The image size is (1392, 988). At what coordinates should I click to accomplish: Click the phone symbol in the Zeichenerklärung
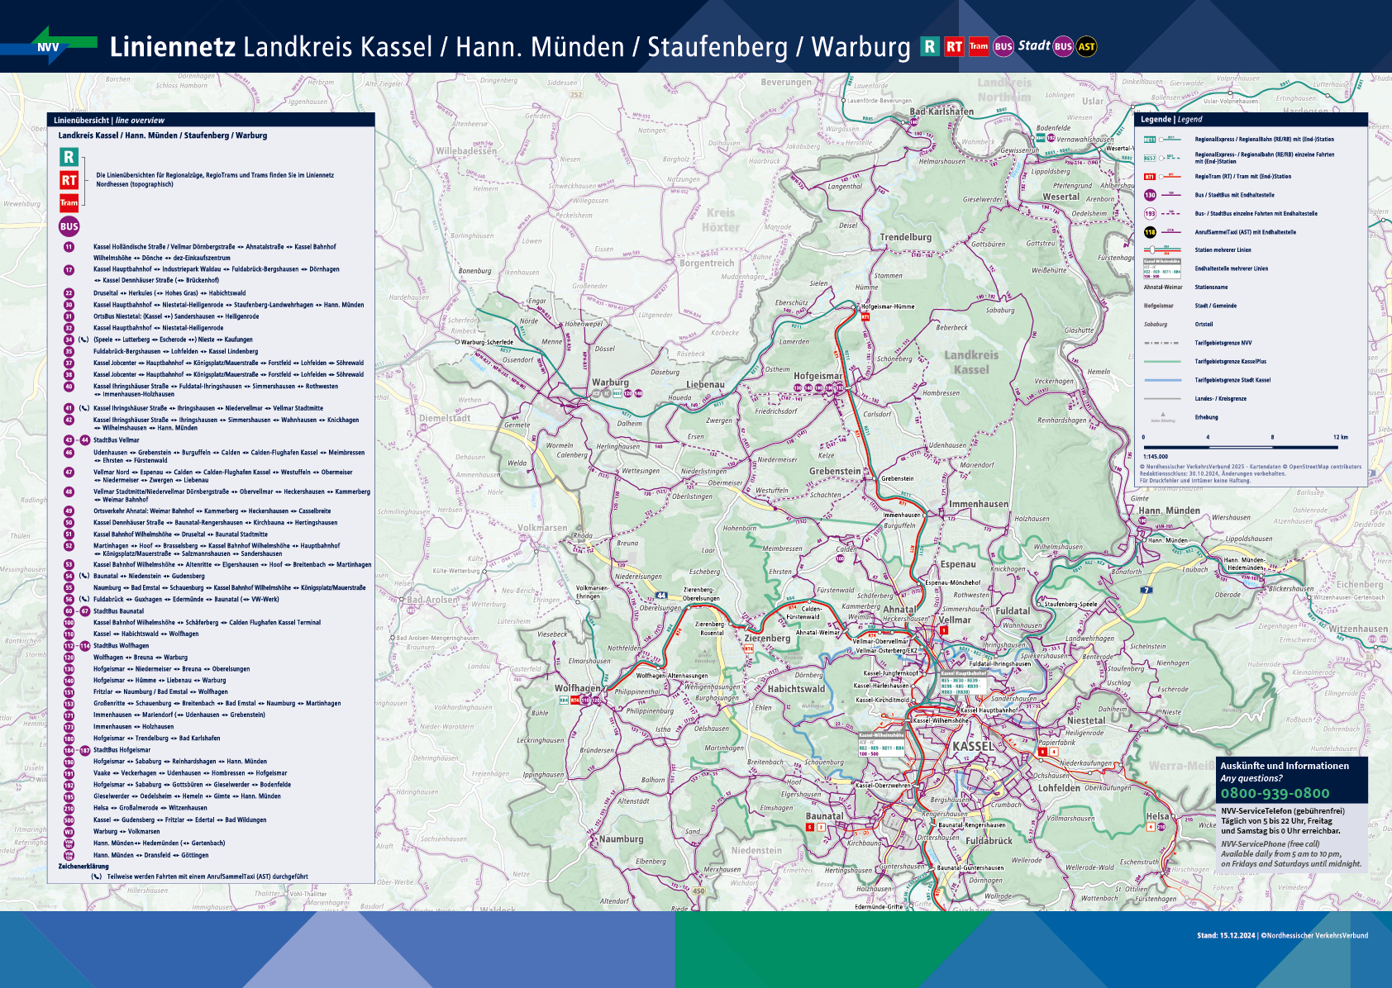coord(97,876)
